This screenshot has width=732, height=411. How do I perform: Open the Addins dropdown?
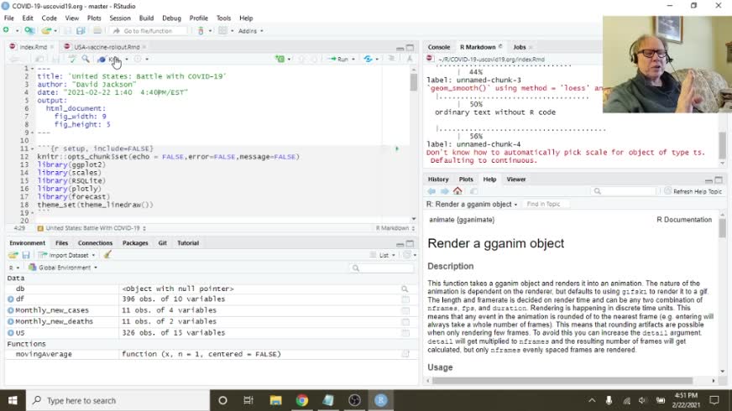coord(251,31)
